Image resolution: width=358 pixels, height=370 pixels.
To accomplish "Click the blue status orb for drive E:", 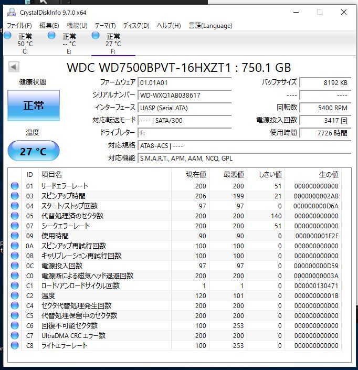I will coord(51,35).
